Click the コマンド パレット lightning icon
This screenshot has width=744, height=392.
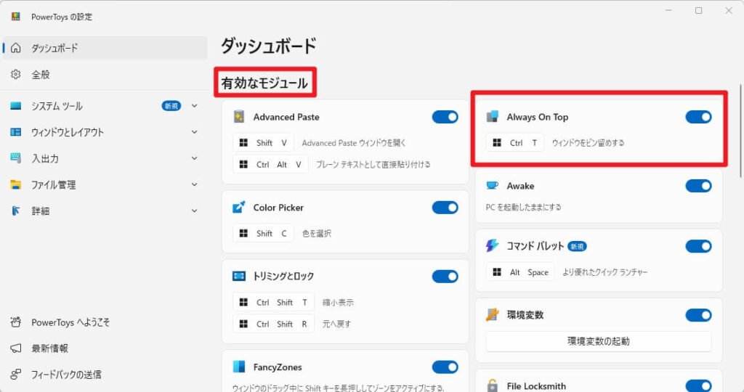click(493, 245)
